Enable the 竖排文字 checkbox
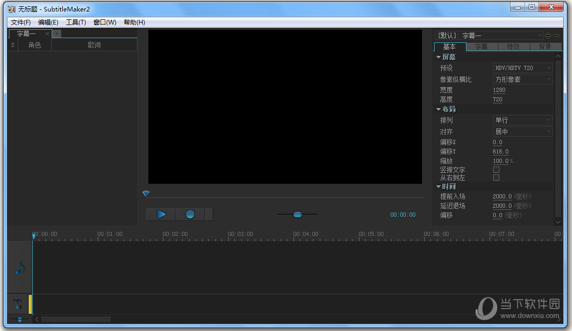 496,170
